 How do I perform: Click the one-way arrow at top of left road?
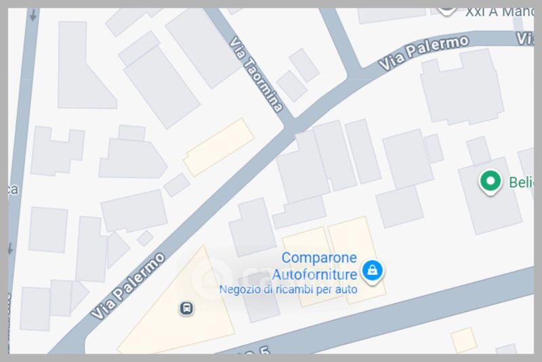pos(33,15)
